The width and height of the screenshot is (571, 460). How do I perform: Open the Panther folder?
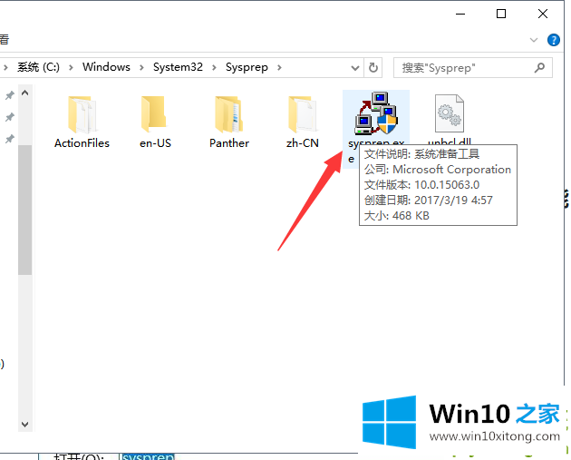[229, 122]
